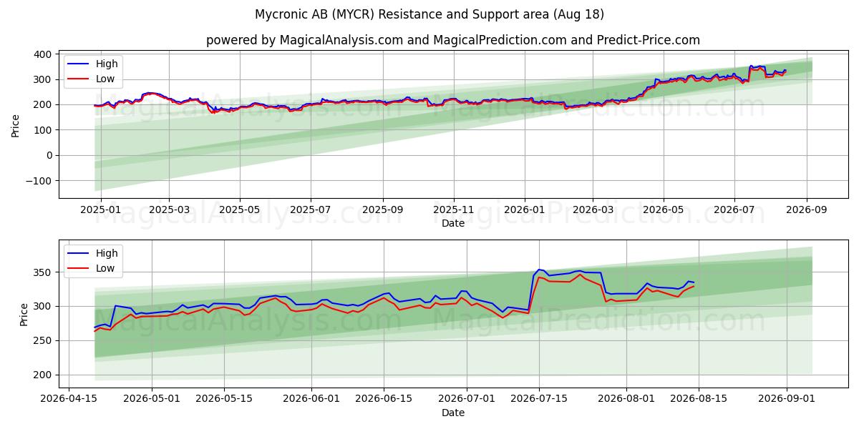Click the '2026-07-15' date tick in the bottom chart

[x=539, y=400]
